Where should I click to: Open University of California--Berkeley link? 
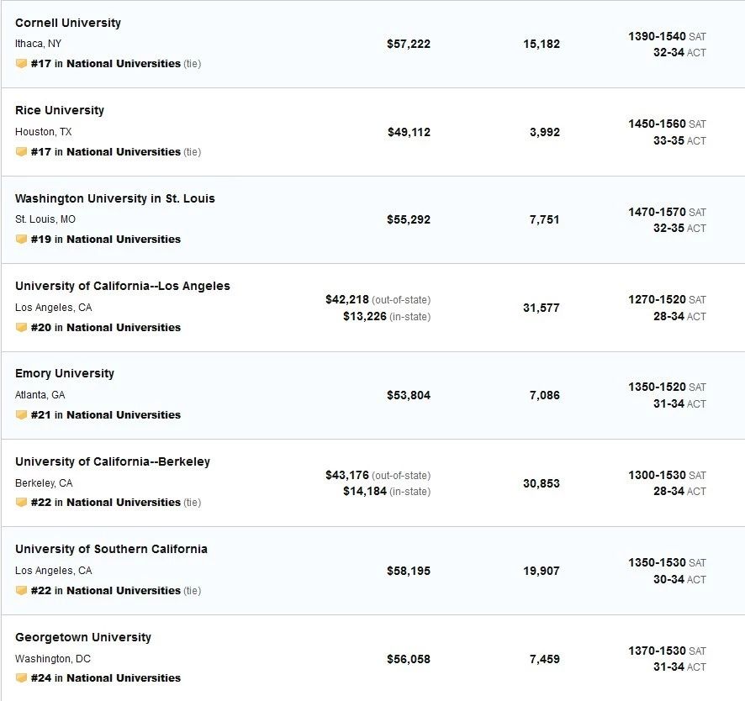[113, 461]
